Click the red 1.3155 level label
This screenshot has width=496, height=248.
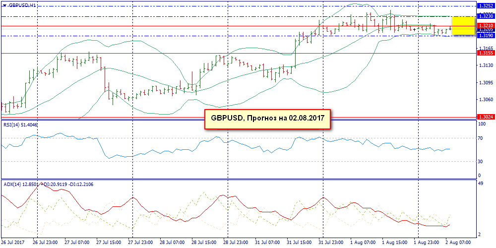(486, 53)
